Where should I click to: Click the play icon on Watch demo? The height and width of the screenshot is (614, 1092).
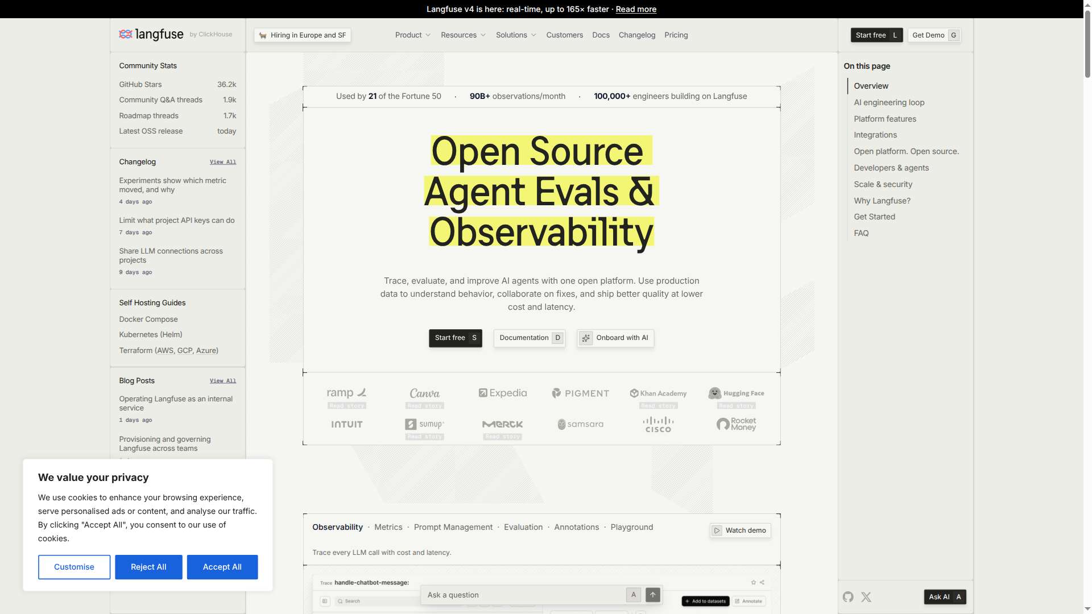[x=717, y=530]
